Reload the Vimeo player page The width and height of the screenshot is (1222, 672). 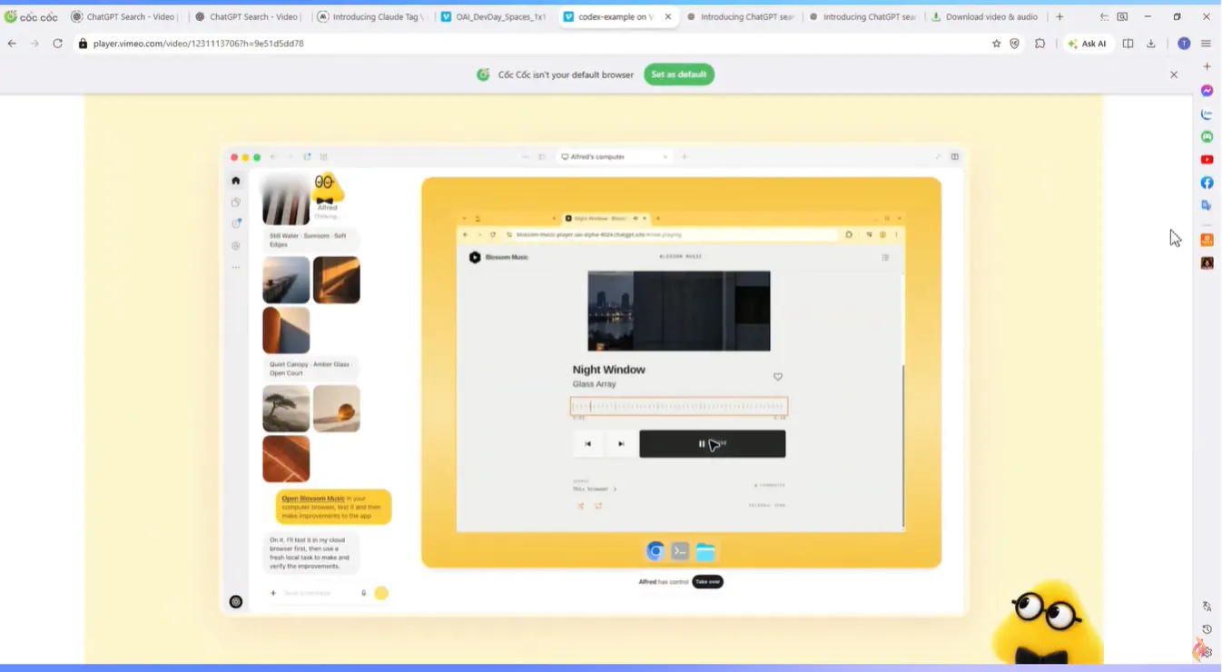tap(57, 44)
